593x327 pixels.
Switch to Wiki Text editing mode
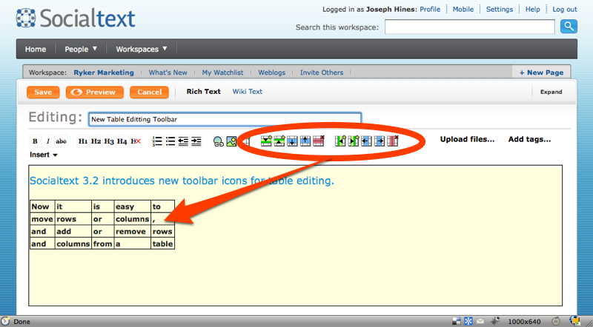coord(248,92)
